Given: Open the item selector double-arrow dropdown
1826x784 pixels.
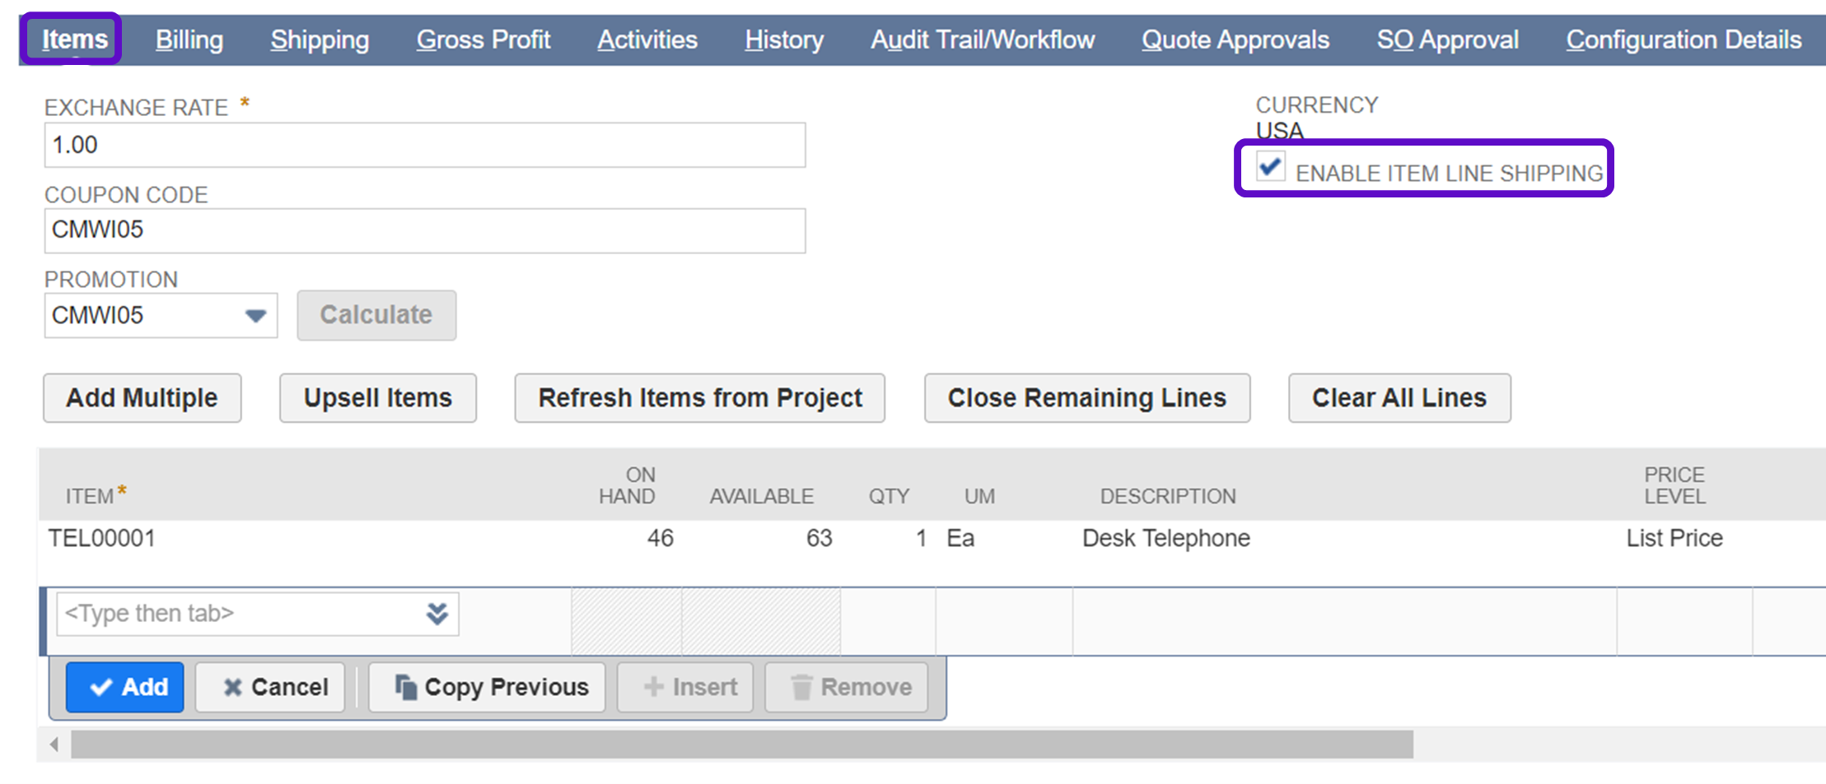Looking at the screenshot, I should pyautogui.click(x=437, y=614).
